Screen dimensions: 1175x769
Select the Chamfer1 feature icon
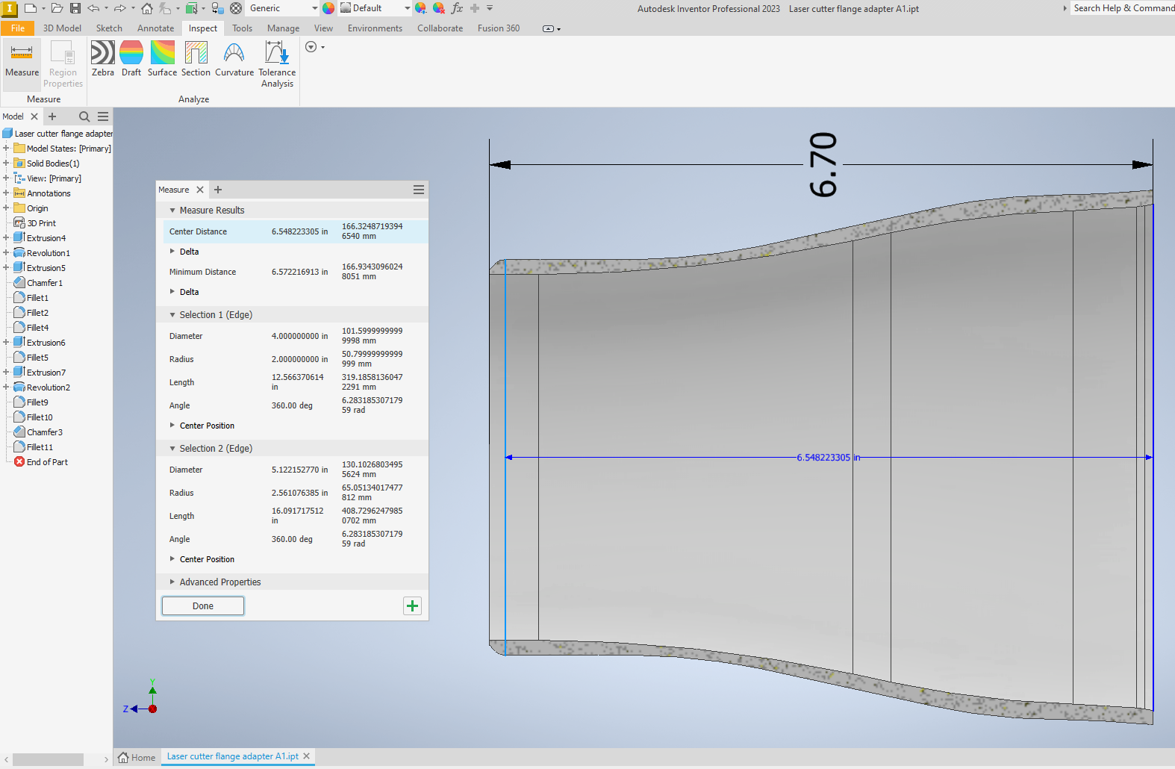click(x=20, y=283)
